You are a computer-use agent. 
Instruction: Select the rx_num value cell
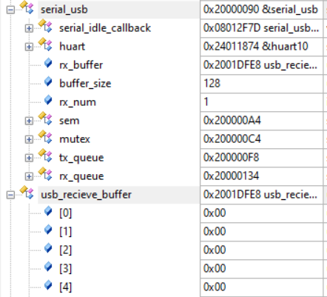262,102
